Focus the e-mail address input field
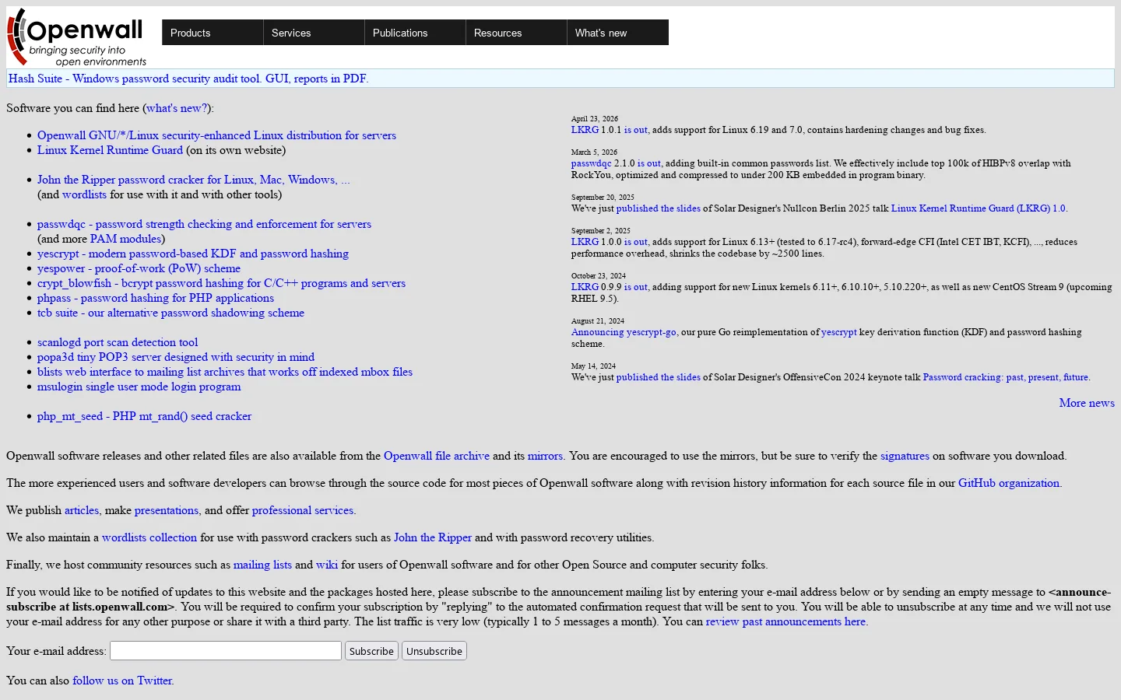Image resolution: width=1121 pixels, height=700 pixels. click(x=226, y=651)
